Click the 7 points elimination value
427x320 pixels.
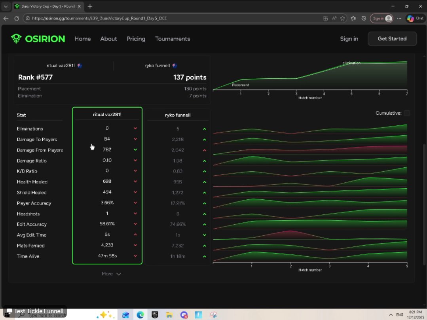coord(198,96)
